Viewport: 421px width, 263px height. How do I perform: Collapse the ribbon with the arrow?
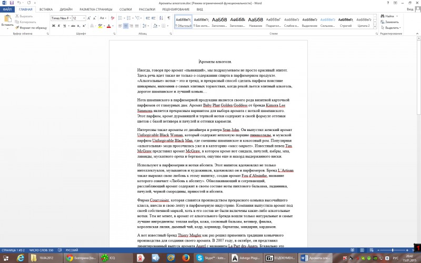[417, 34]
